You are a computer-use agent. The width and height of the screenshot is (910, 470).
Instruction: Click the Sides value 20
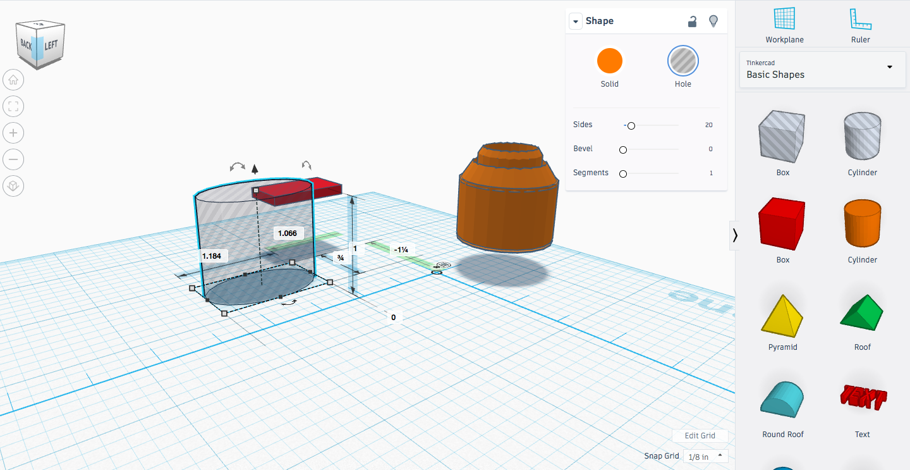pos(708,125)
